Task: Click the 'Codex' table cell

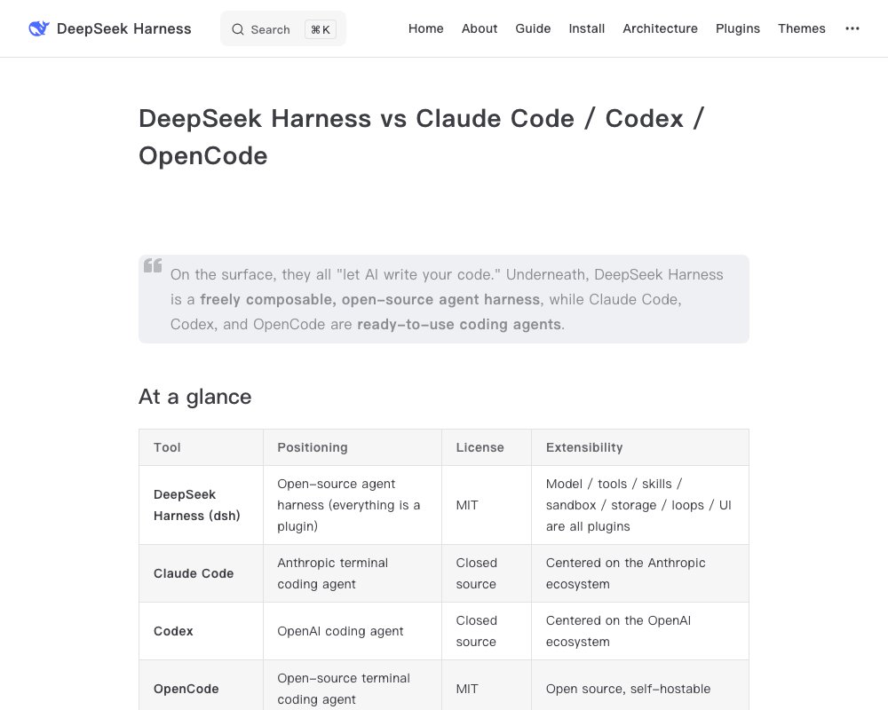Action: pos(201,631)
